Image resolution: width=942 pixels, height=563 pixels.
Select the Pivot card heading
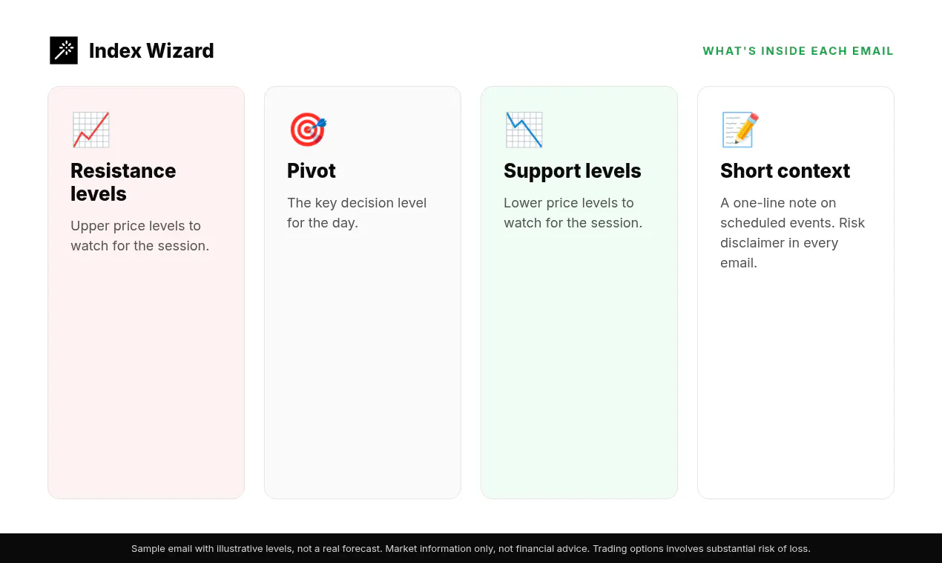coord(312,171)
